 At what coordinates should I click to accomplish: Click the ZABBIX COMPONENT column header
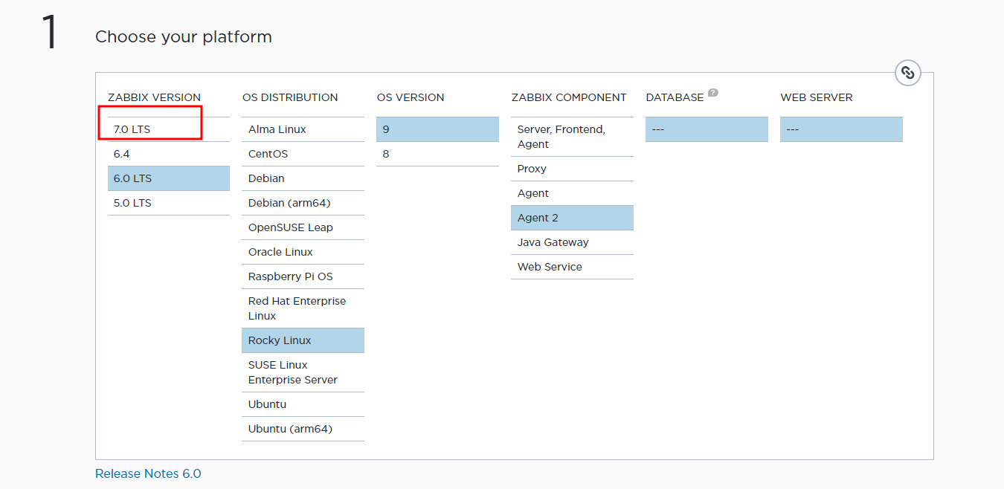click(569, 97)
